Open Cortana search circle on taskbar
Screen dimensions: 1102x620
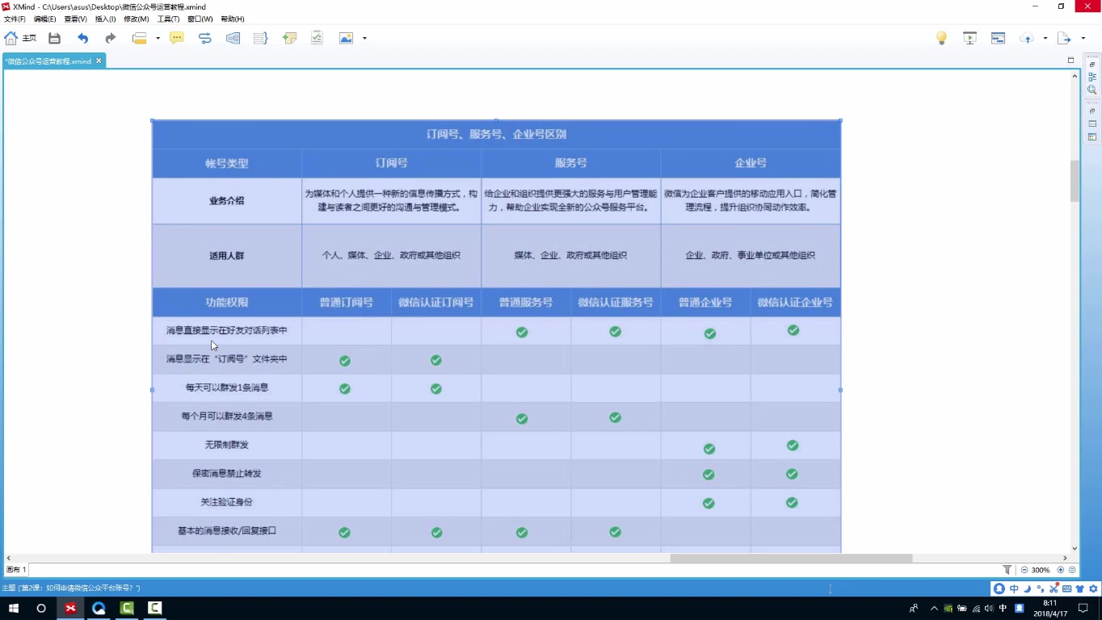click(41, 608)
